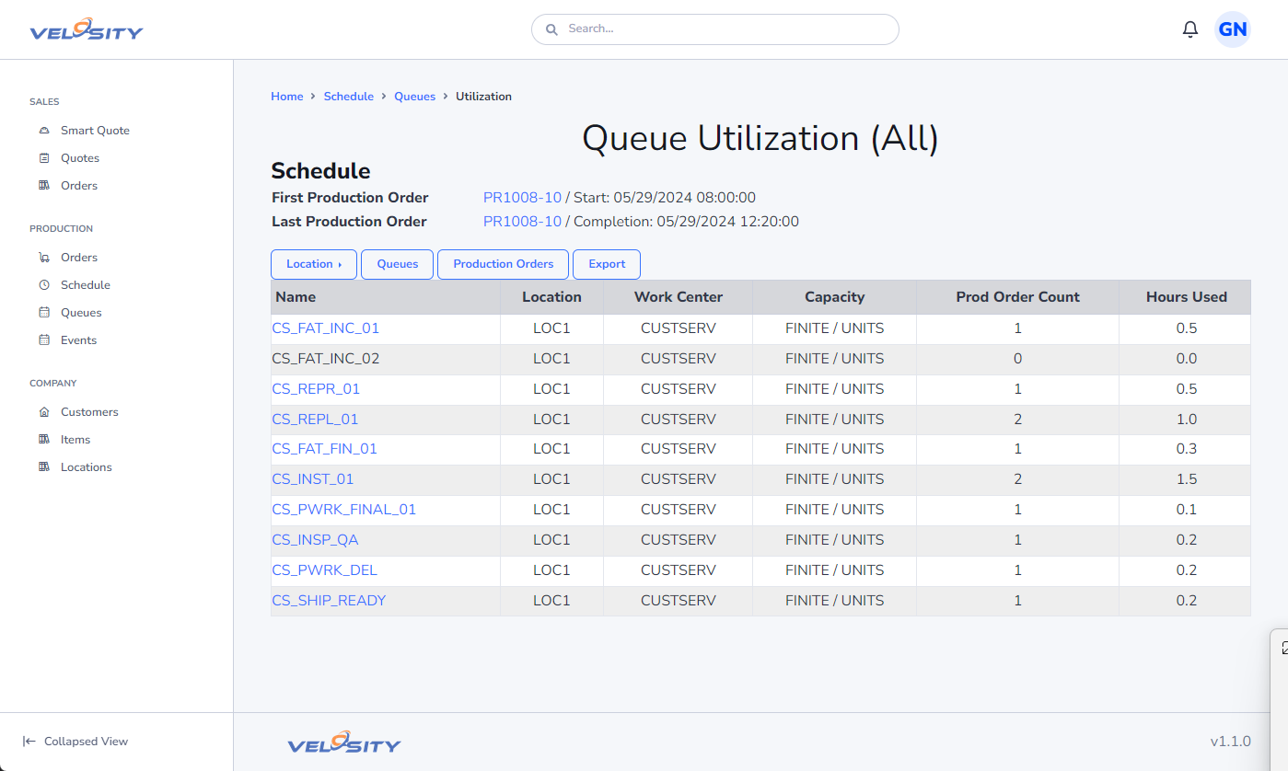Click the Customers home icon
Image resolution: width=1288 pixels, height=771 pixels.
point(44,412)
